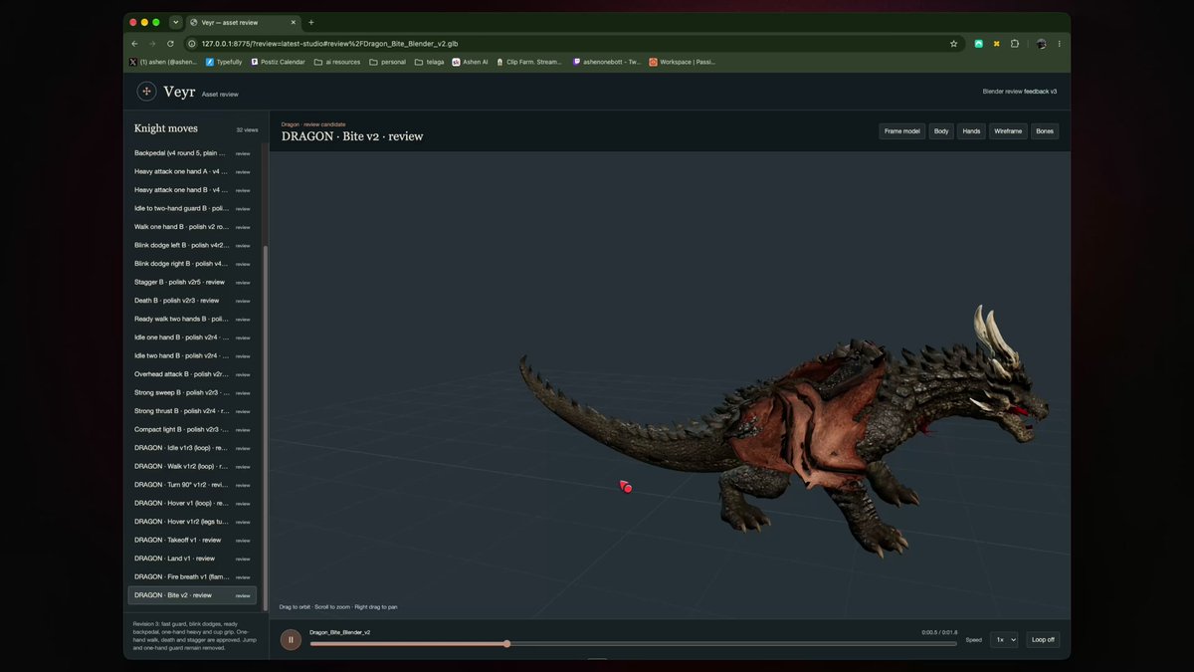1194x672 pixels.
Task: Open the Postiz Calendar bookmark
Action: (279, 62)
